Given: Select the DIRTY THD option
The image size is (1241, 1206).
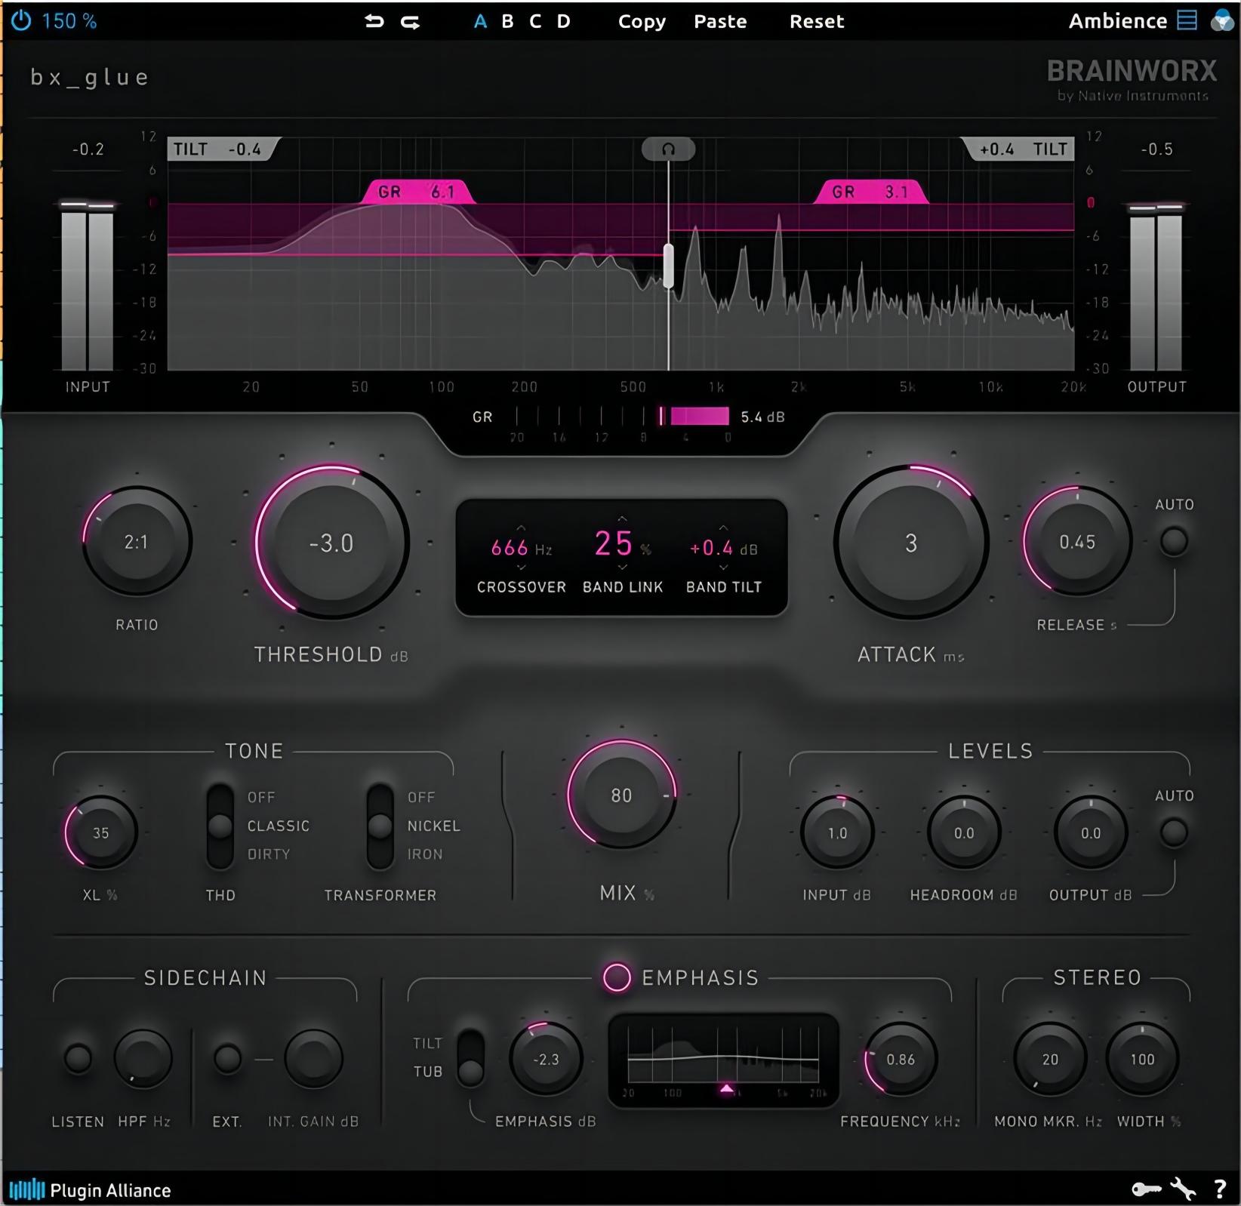Looking at the screenshot, I should coord(269,854).
